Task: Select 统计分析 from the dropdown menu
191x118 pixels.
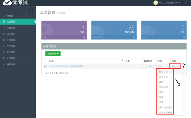Action: pyautogui.click(x=163, y=72)
